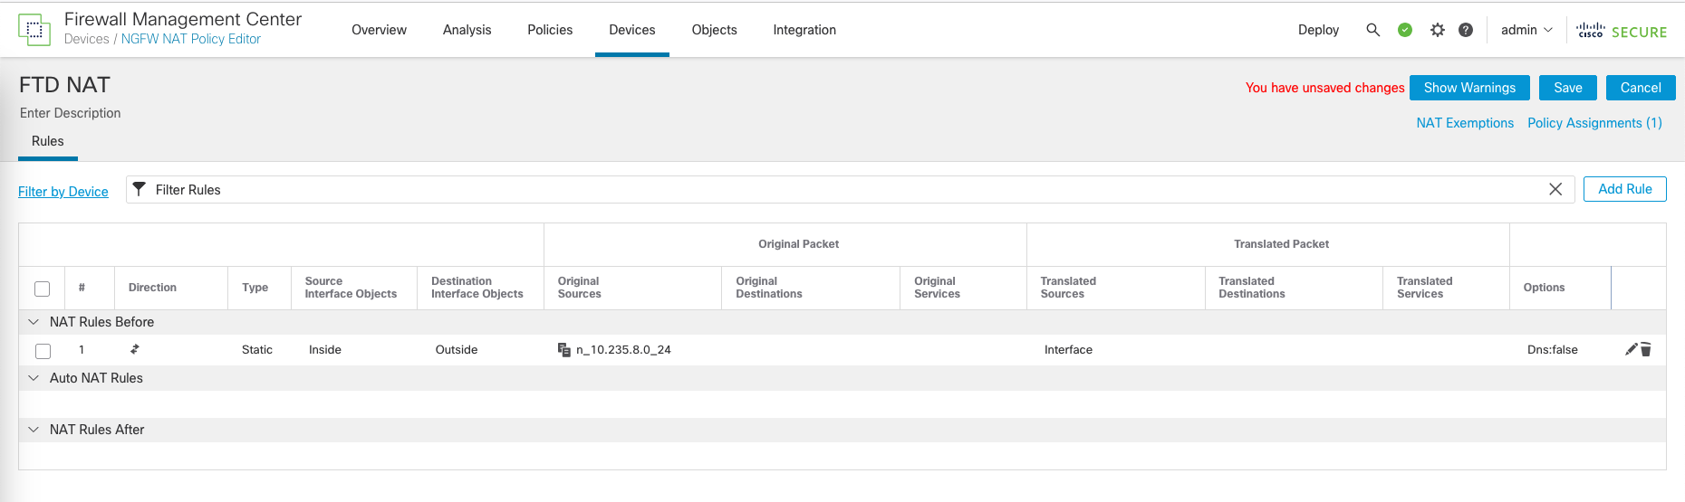Click the Add Rule button
The width and height of the screenshot is (1685, 502).
1624,189
